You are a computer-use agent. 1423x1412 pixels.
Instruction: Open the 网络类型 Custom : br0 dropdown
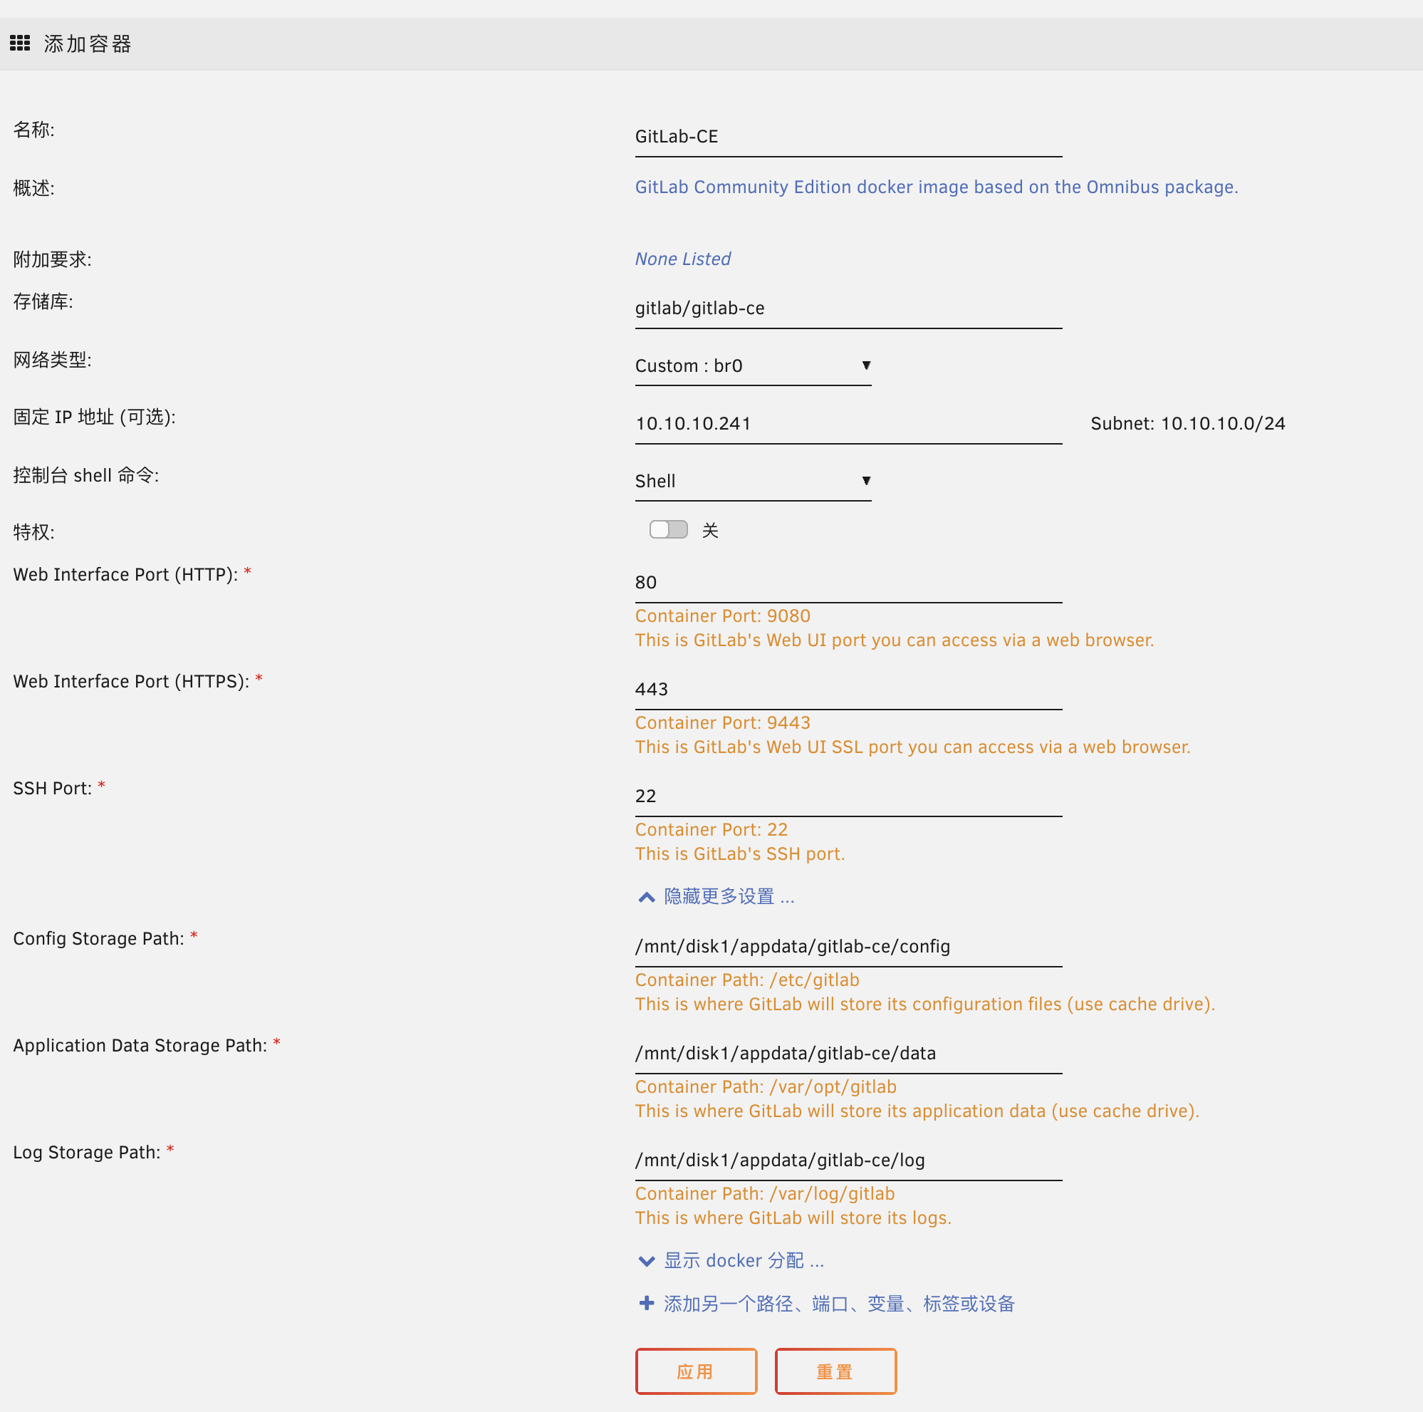(x=753, y=366)
